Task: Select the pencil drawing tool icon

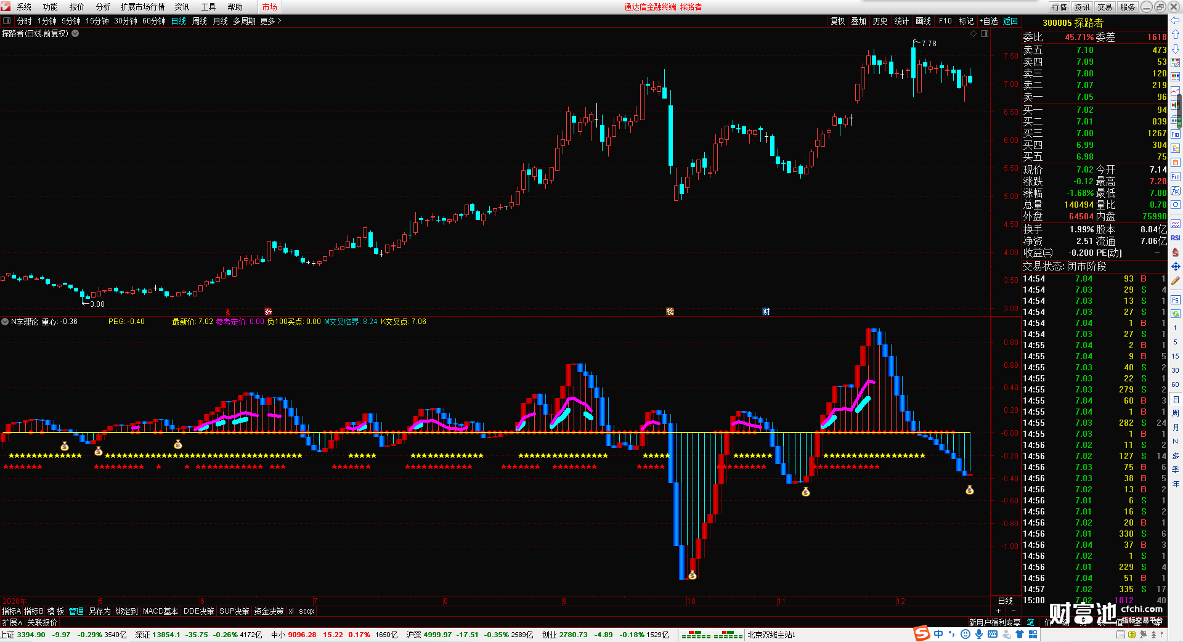Action: click(x=1176, y=280)
